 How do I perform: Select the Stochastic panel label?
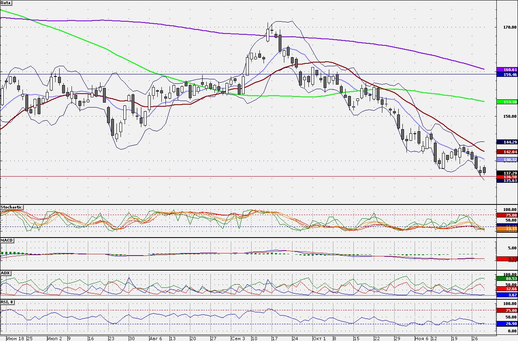coord(11,207)
